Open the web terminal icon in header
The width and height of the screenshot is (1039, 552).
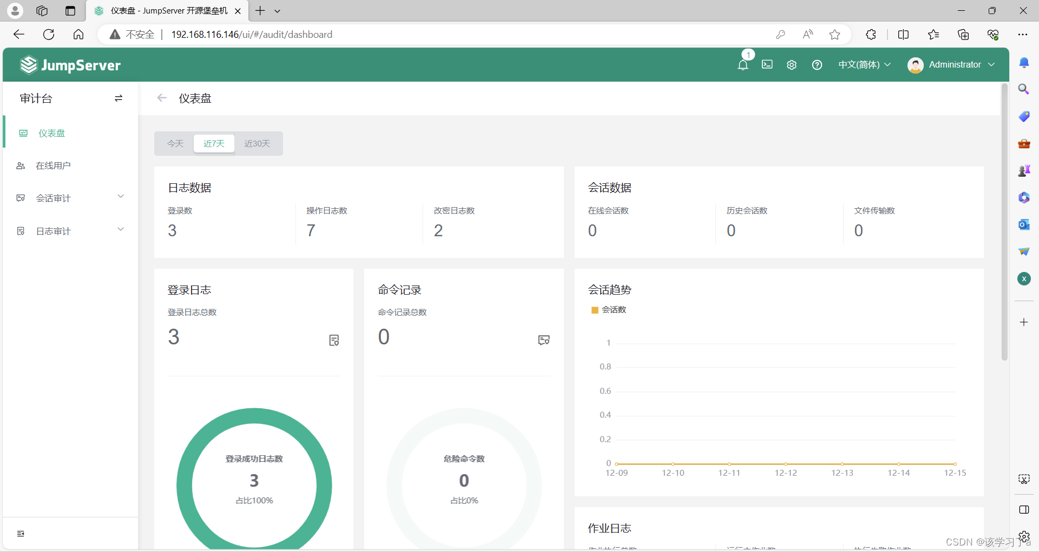767,64
